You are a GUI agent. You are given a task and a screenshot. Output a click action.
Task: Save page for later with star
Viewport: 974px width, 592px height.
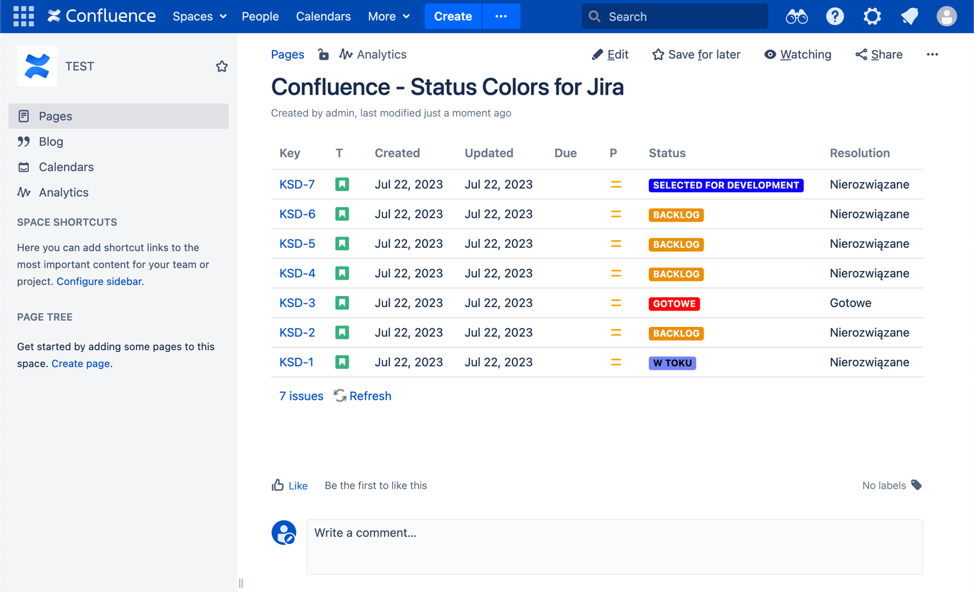point(696,55)
